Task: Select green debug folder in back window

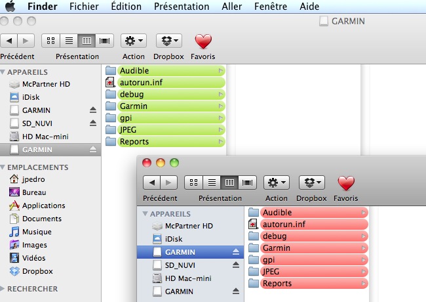Action: (165, 95)
